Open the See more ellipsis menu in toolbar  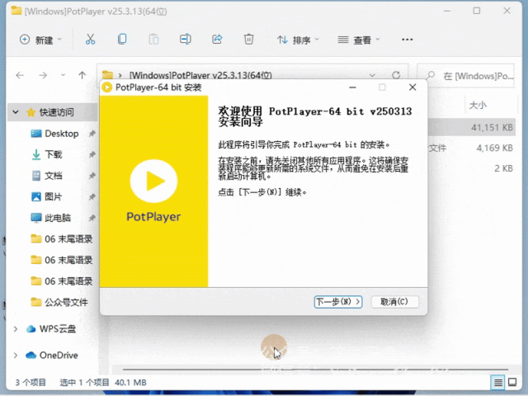coord(407,40)
